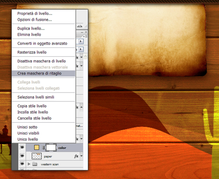Click the layers list scroll up arrow
This screenshot has width=219, height=179.
86,56
